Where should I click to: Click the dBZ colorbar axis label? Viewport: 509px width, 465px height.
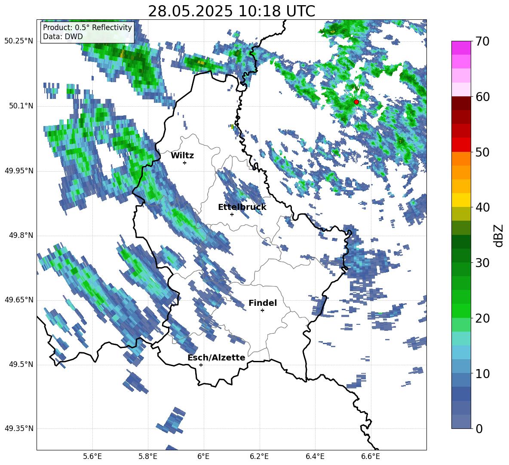click(x=499, y=235)
